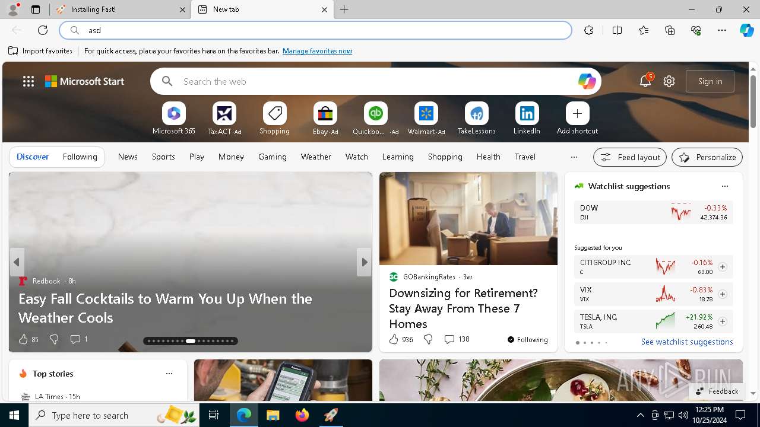Viewport: 760px width, 427px height.
Task: Dislike the Easy Fall Cocktails story
Action: point(54,339)
